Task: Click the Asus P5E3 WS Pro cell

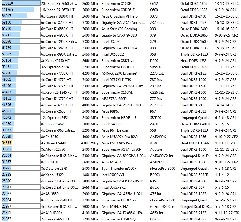Action: coord(116,143)
